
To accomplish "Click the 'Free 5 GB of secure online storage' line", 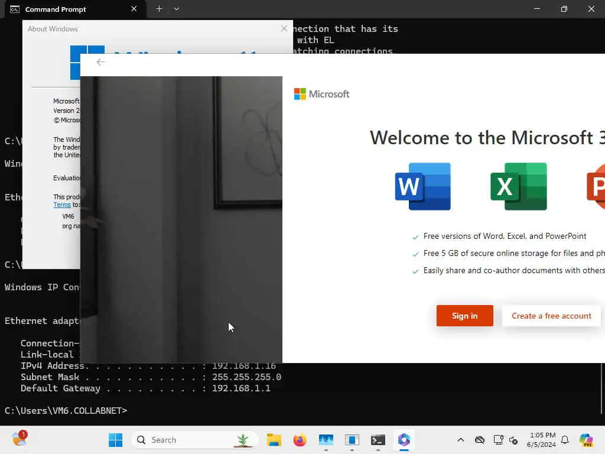I will [514, 253].
